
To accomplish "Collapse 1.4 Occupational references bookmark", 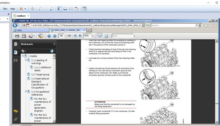I will coord(26,91).
